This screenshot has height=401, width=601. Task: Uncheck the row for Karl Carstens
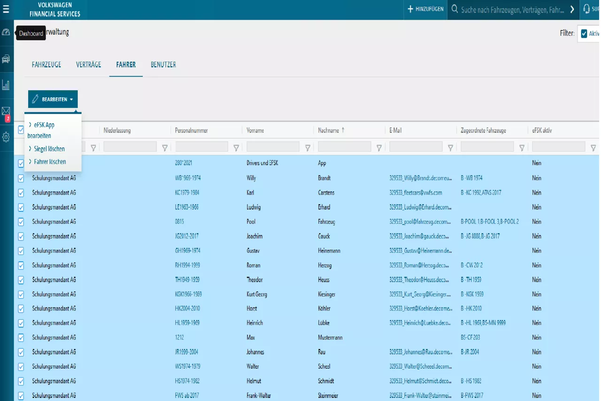21,193
